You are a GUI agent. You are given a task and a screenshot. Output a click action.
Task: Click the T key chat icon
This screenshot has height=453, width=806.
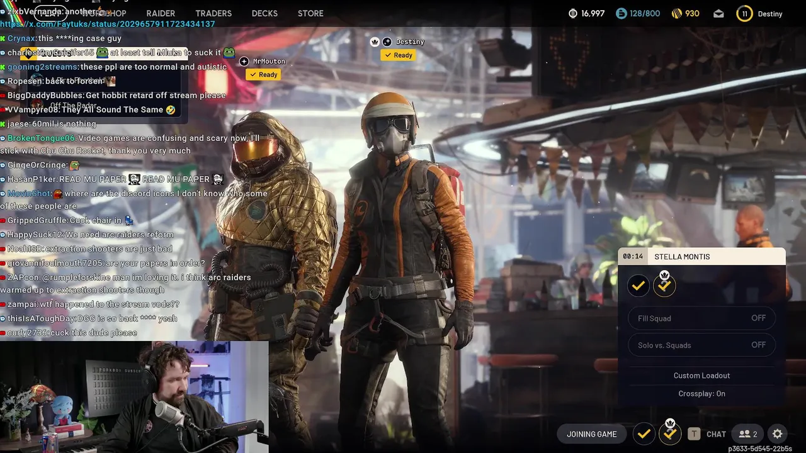694,433
